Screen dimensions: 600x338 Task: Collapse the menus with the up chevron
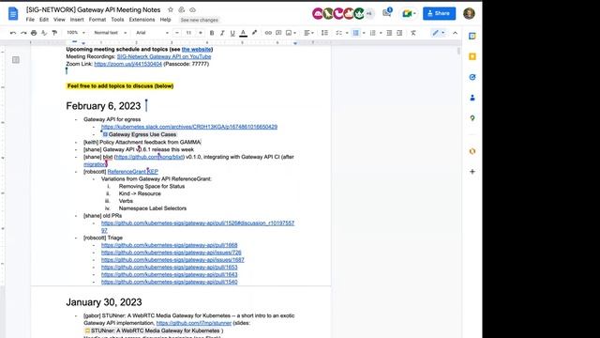(455, 33)
